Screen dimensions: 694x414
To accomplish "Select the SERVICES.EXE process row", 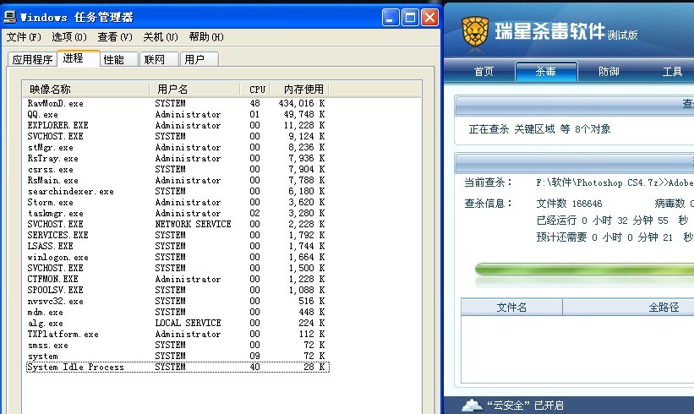I will point(178,236).
